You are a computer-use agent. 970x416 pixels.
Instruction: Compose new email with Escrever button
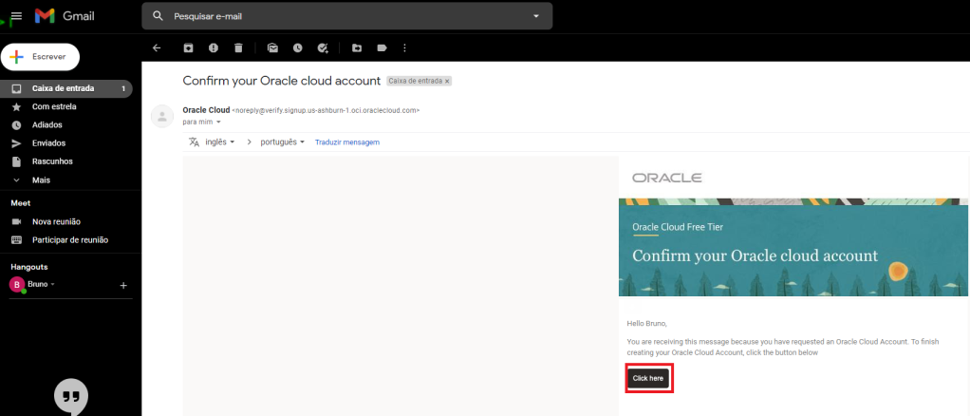pyautogui.click(x=40, y=57)
